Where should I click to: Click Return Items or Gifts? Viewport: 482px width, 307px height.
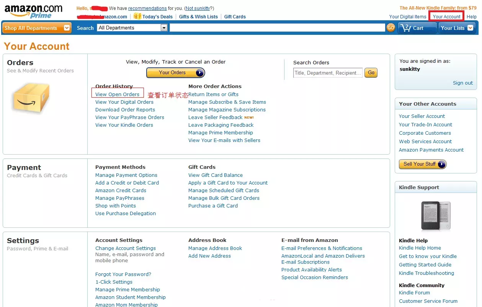click(x=213, y=94)
